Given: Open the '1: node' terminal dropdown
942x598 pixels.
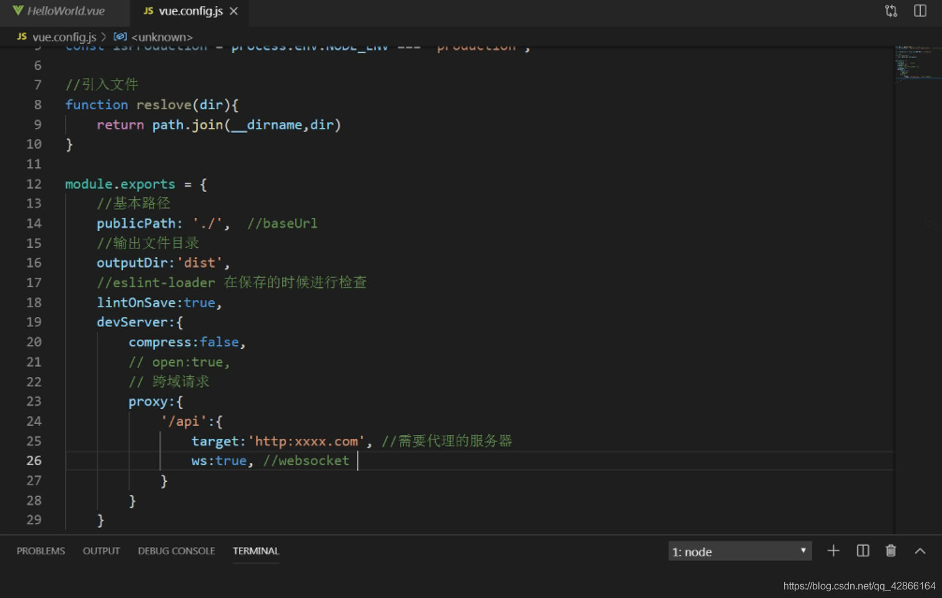Looking at the screenshot, I should click(x=740, y=551).
